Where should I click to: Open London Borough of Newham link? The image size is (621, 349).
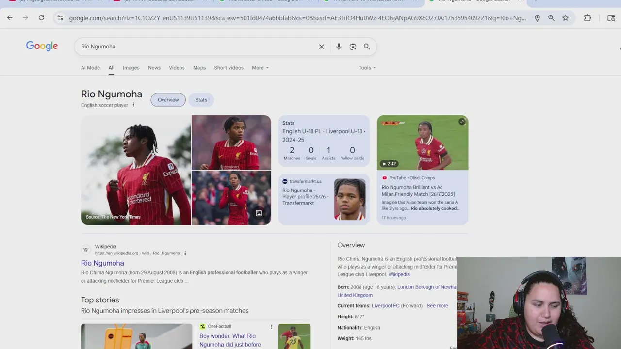tap(427, 287)
